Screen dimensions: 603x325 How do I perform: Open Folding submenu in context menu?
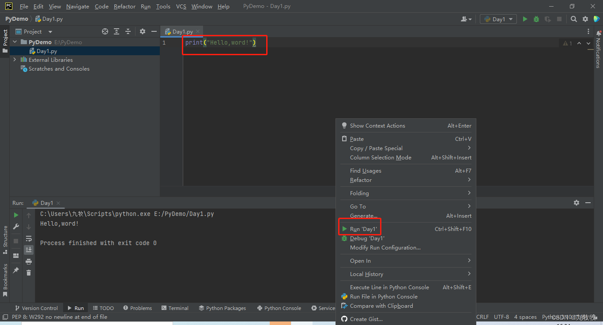click(x=406, y=193)
